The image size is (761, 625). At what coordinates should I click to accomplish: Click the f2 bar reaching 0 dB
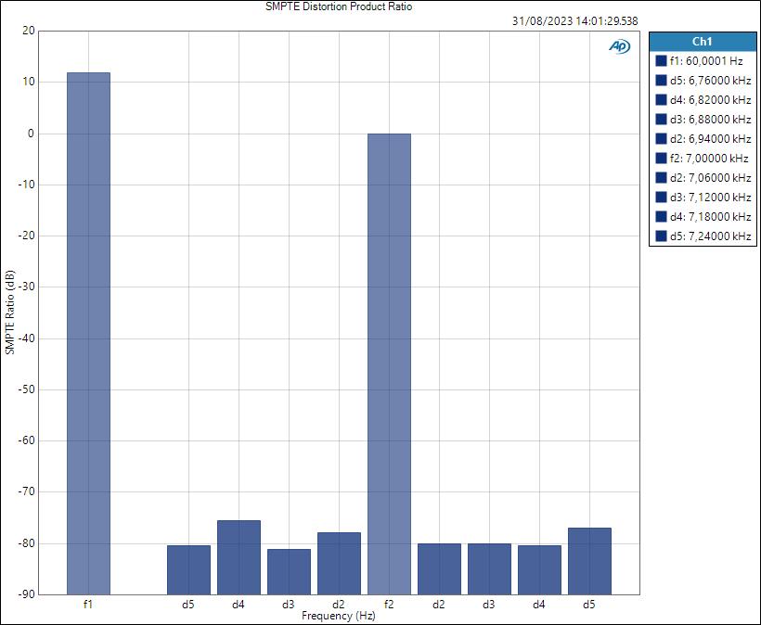[389, 364]
